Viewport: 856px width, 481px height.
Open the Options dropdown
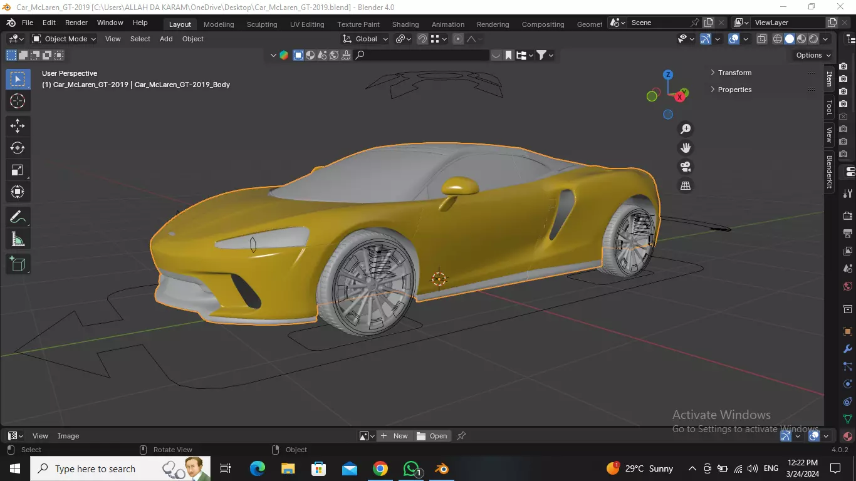click(x=813, y=55)
